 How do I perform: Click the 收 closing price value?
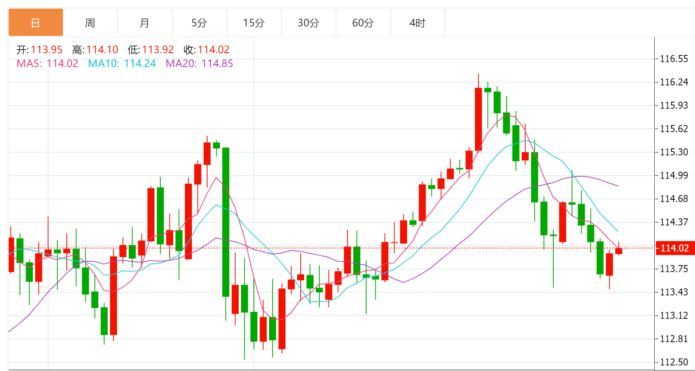214,50
